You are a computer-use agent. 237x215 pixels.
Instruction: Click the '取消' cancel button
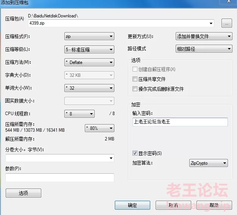click(173, 205)
